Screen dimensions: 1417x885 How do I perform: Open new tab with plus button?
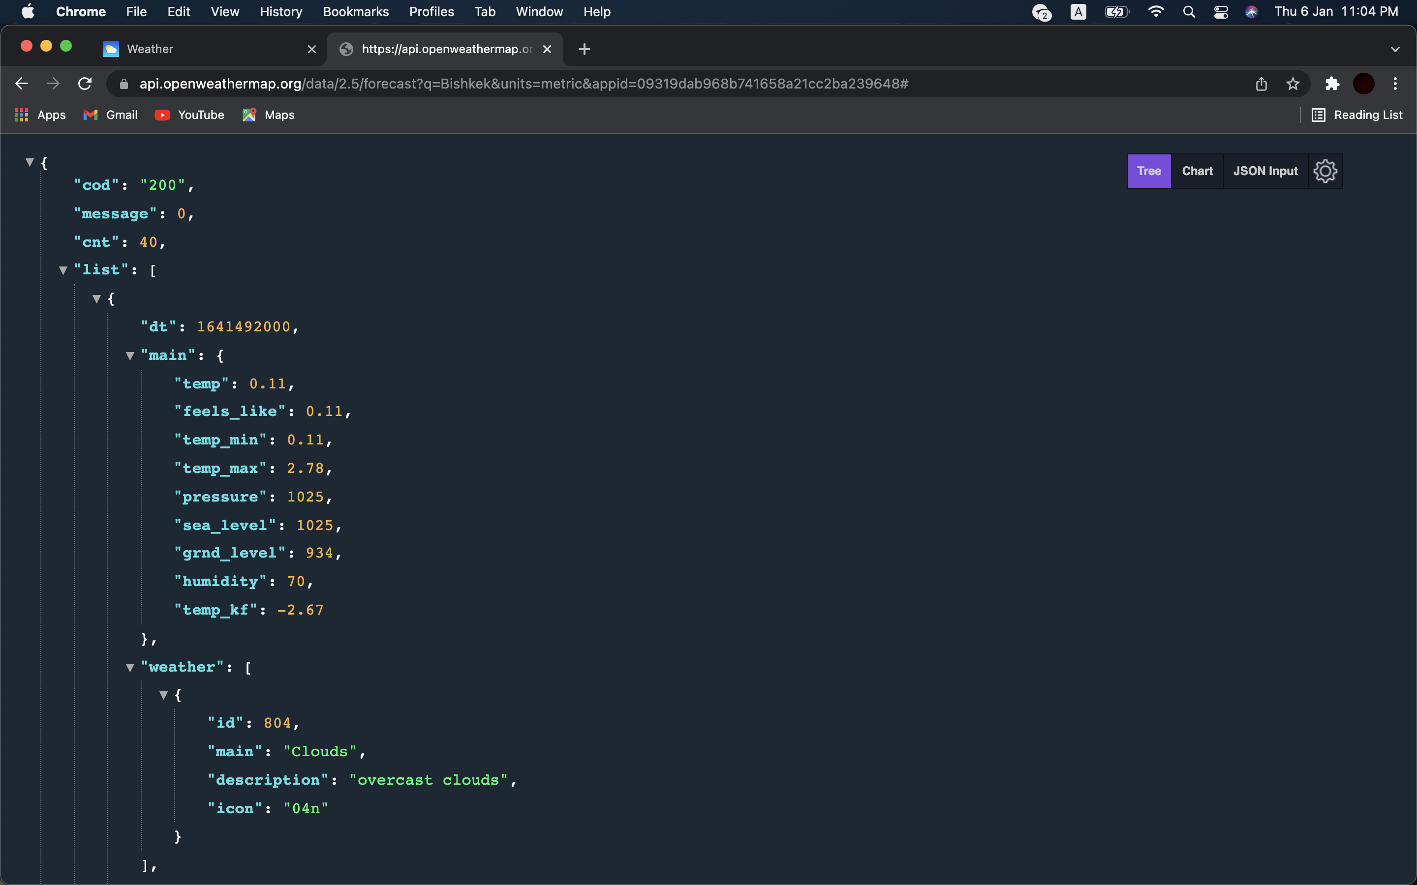pyautogui.click(x=584, y=49)
